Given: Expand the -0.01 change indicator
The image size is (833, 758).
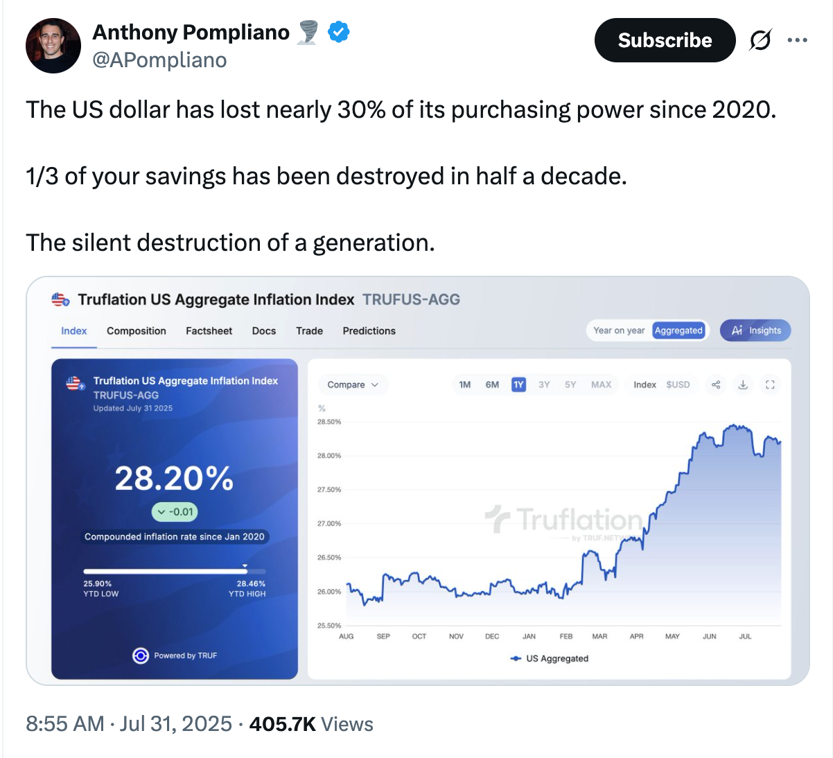Looking at the screenshot, I should click(x=174, y=512).
